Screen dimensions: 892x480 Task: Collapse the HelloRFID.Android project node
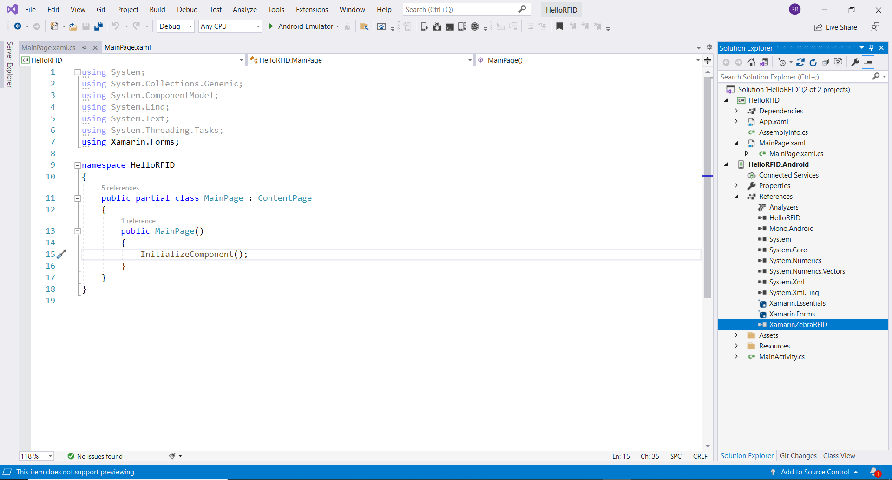(726, 164)
